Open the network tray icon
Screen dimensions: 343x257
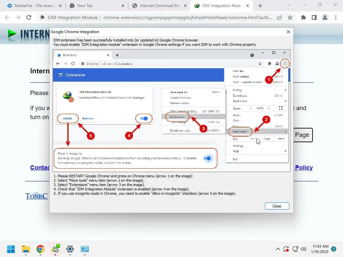click(x=295, y=249)
